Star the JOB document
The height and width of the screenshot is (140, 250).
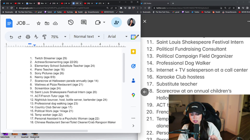(39, 23)
